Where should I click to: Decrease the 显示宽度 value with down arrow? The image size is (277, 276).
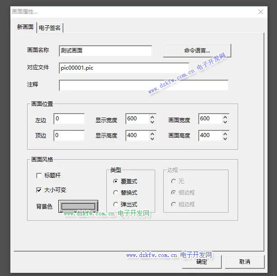[x=152, y=121]
